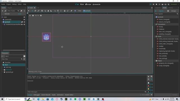Toggle warning messages filter in Output
The image size is (180, 101).
point(150,89)
